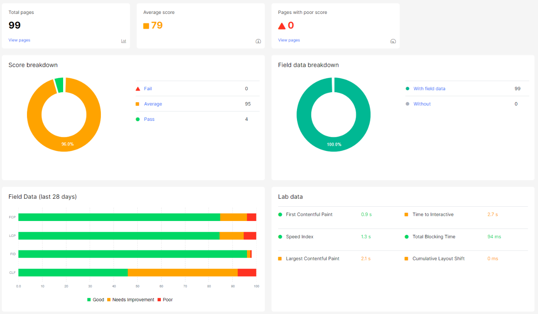
Task: Click the 0 ms value
Action: (x=493, y=258)
